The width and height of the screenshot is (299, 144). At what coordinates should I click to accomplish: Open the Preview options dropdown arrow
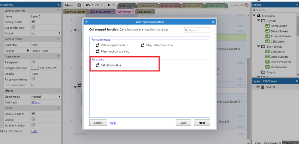click(113, 5)
